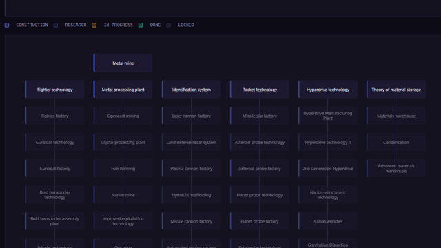The image size is (441, 248).
Task: Select the Gravitation Distortion node
Action: coord(328,243)
